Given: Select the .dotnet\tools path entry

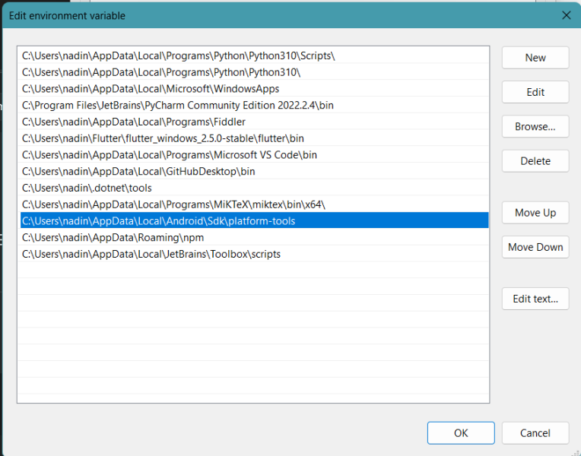Looking at the screenshot, I should [x=254, y=188].
